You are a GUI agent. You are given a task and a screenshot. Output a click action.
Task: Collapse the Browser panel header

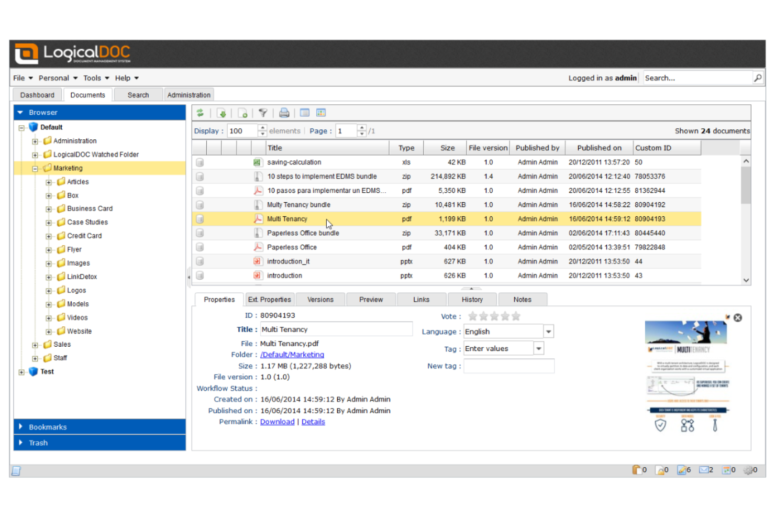(x=20, y=112)
